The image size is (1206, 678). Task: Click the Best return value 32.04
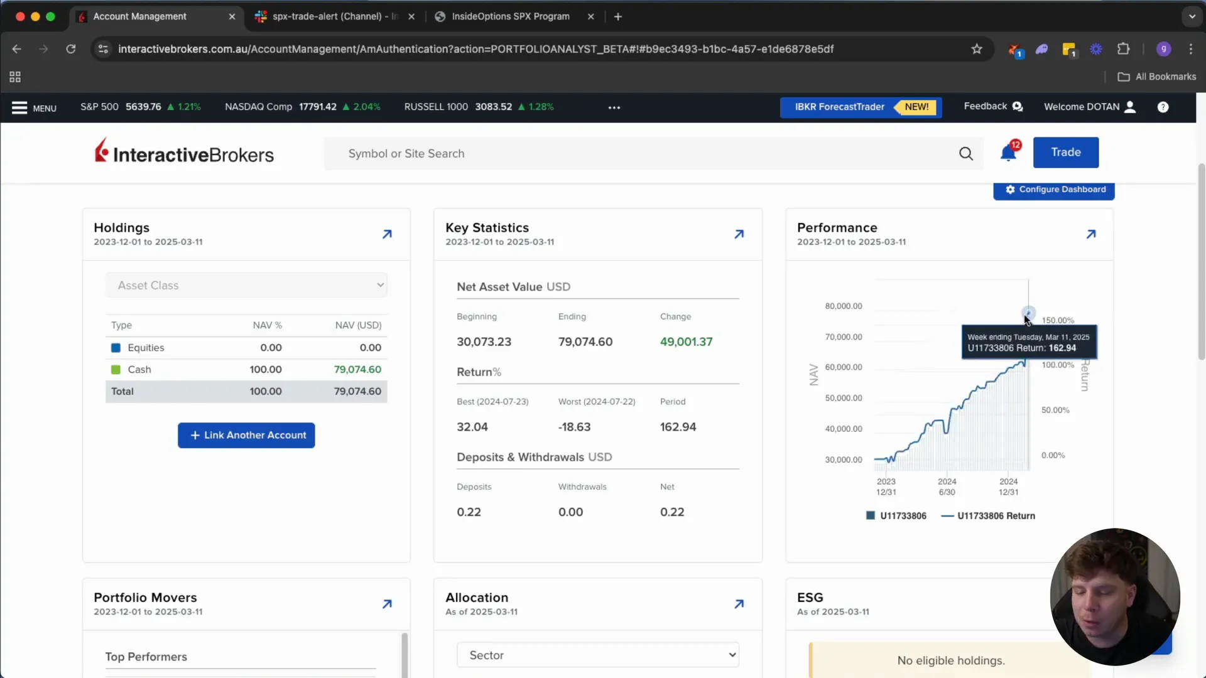(x=472, y=427)
